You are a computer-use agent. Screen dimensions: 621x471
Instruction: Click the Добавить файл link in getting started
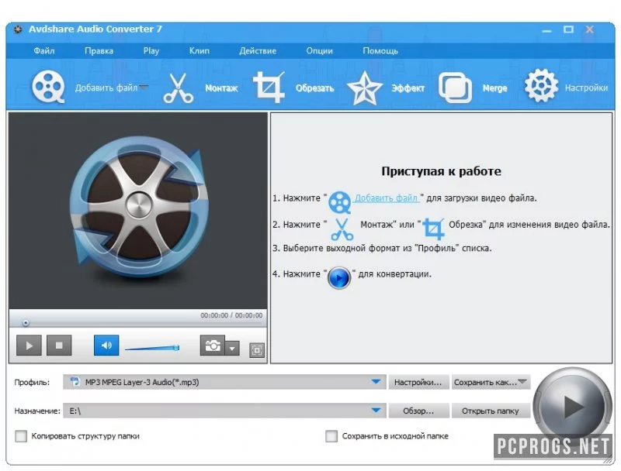(x=386, y=198)
